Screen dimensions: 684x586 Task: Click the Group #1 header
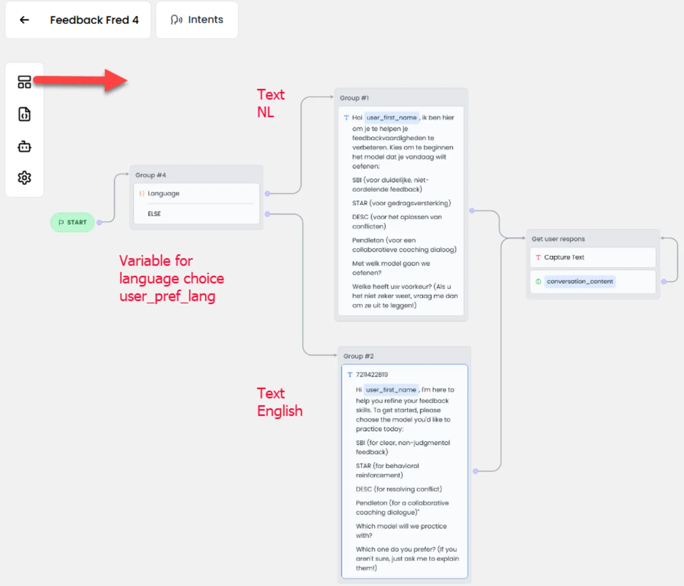[x=354, y=98]
